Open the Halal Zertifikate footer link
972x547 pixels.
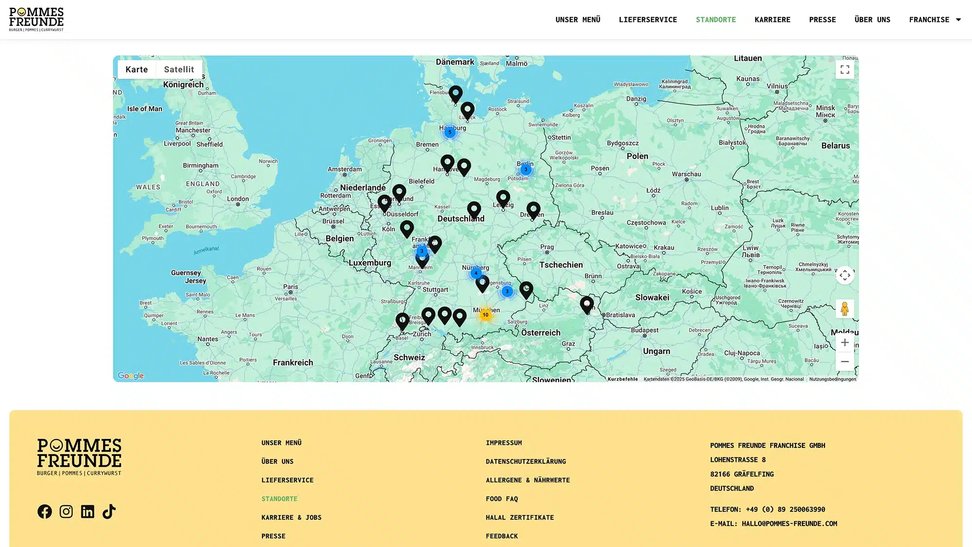[x=520, y=518]
